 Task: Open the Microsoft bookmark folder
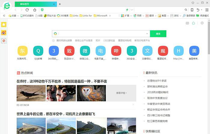point(100,16)
